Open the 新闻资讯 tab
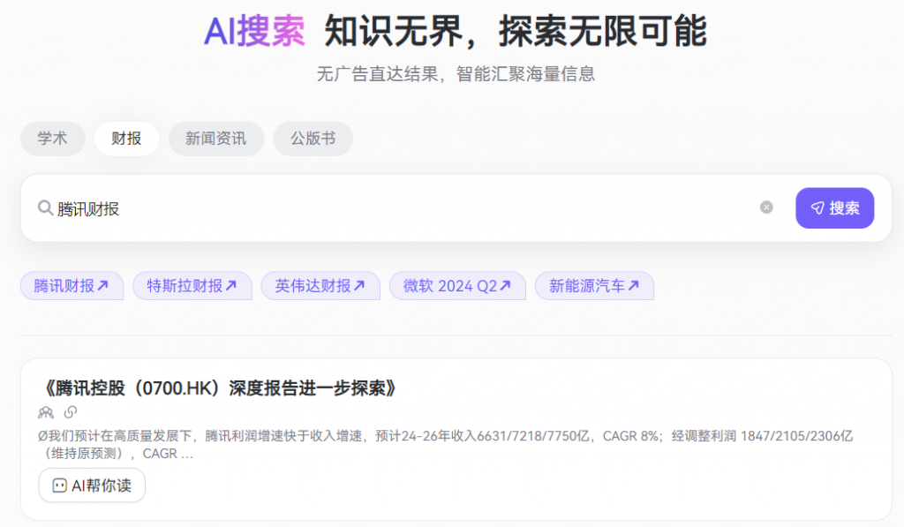 [215, 139]
